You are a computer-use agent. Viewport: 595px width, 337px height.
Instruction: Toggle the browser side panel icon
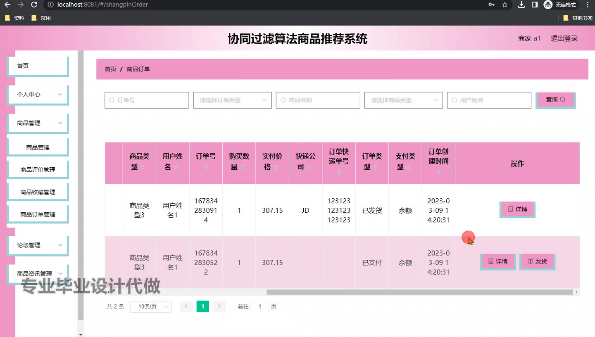coord(534,5)
